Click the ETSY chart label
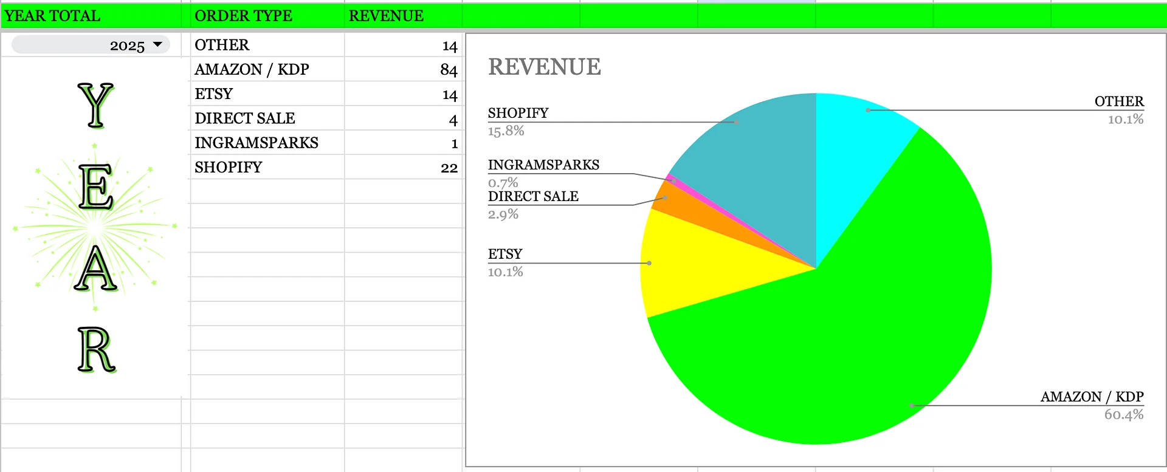Screen dimensions: 1167x472 (x=505, y=254)
